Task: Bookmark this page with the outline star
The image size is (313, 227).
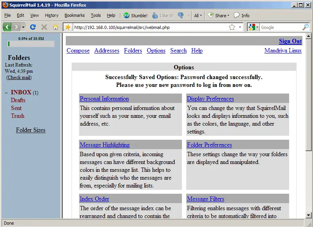Action: click(232, 27)
